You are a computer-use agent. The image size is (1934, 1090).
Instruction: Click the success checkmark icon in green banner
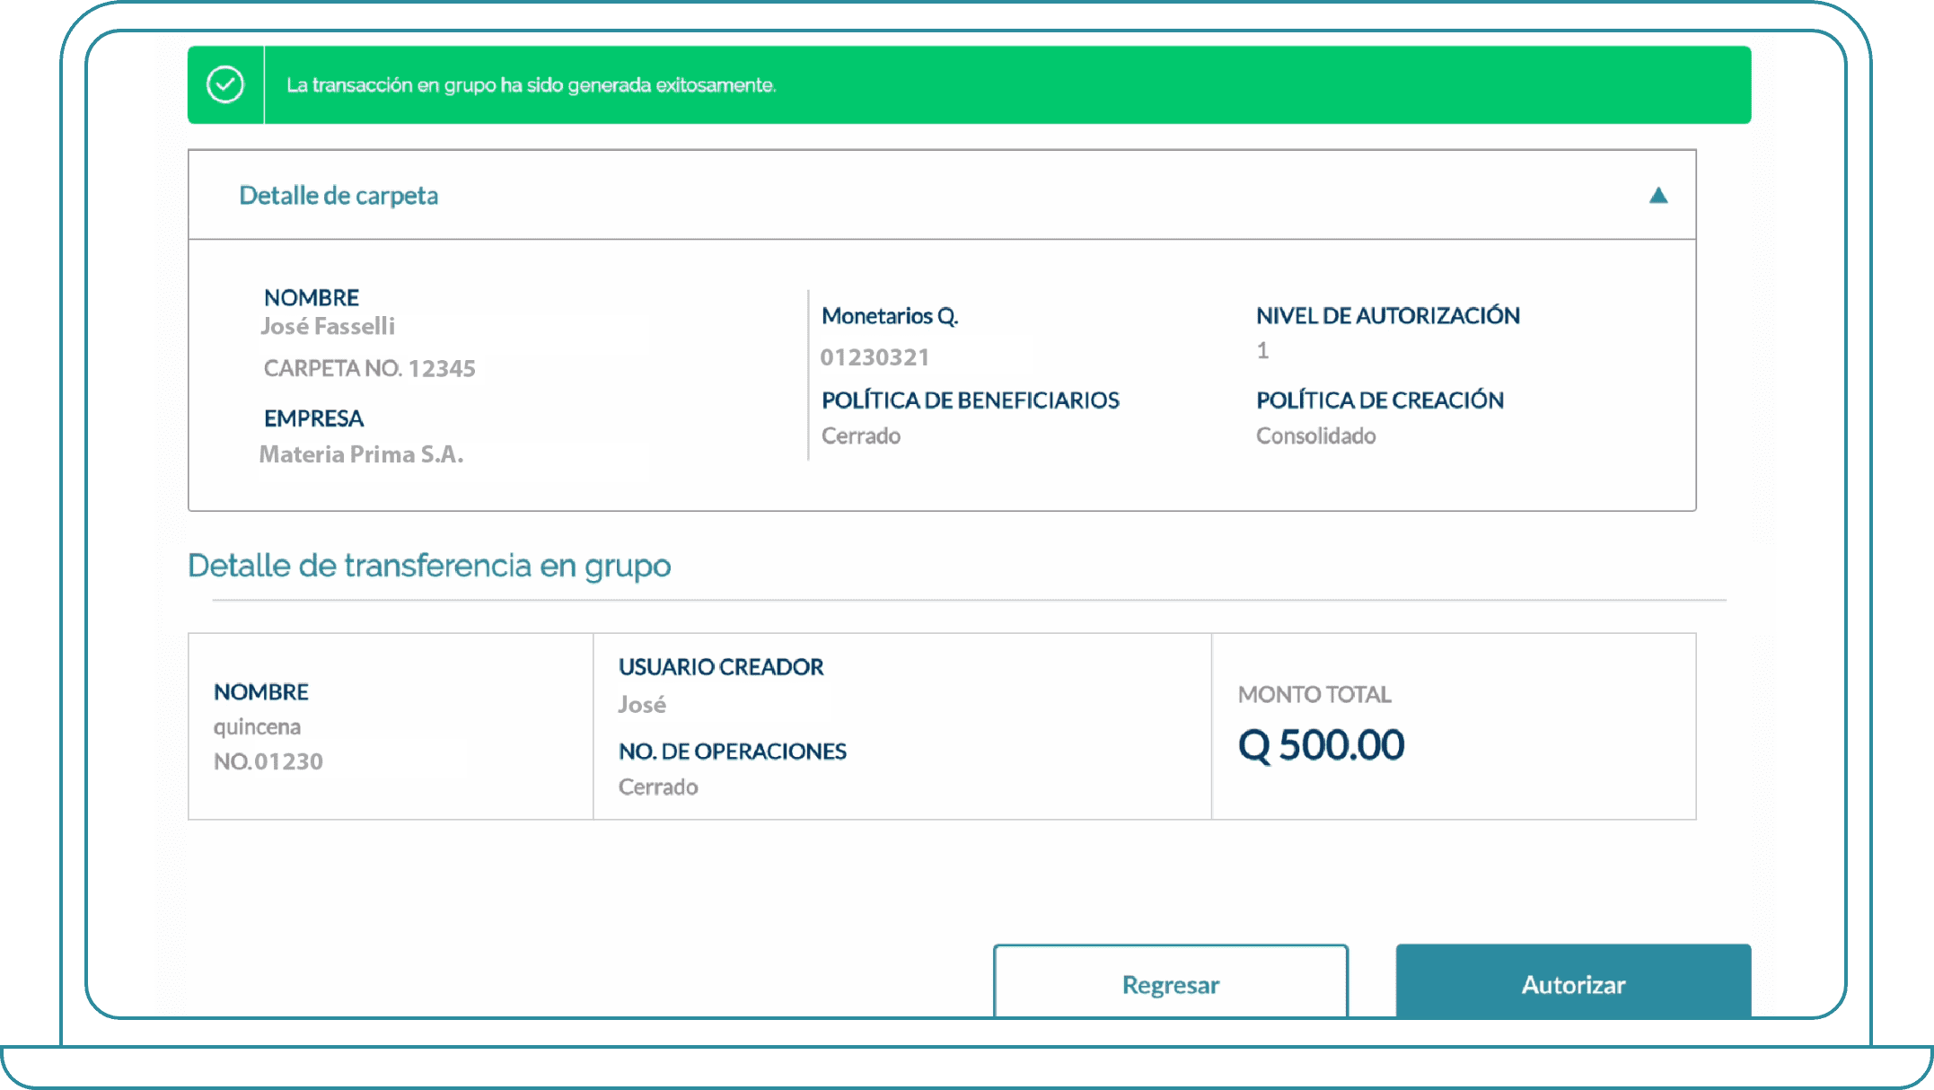[x=225, y=85]
